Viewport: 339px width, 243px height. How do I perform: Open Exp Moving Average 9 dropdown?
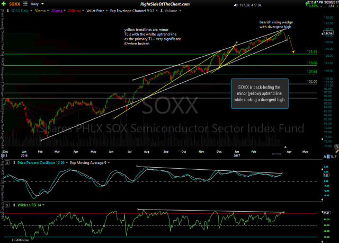[109, 163]
